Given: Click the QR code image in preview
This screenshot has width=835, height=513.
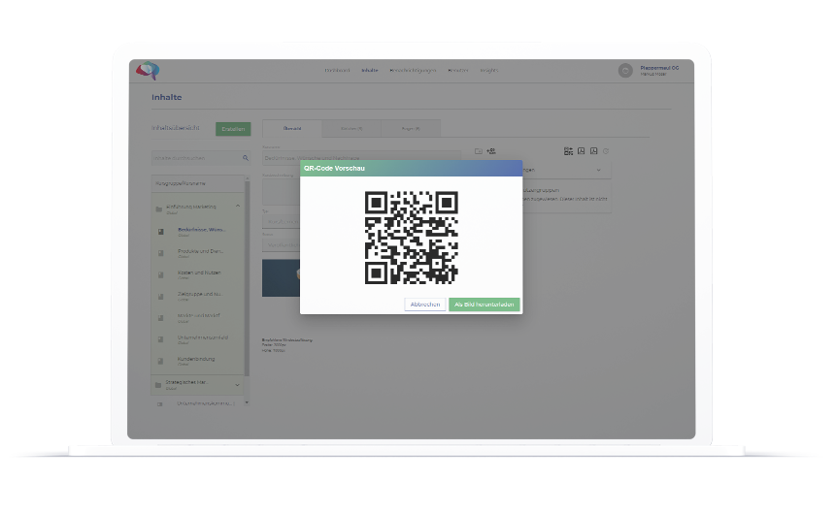Looking at the screenshot, I should pyautogui.click(x=411, y=238).
